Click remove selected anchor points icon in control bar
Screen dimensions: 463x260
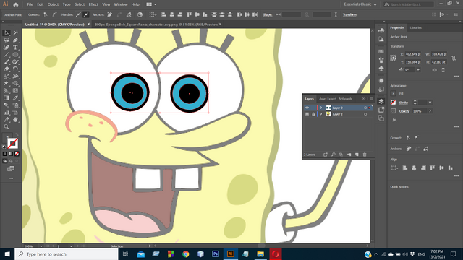(x=109, y=14)
